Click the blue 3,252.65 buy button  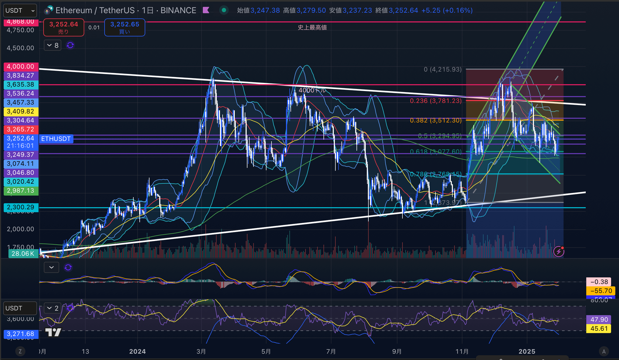point(125,27)
